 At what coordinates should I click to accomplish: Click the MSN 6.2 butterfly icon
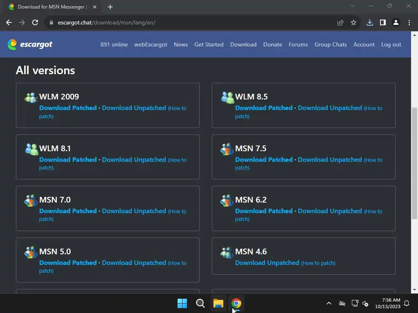227,201
